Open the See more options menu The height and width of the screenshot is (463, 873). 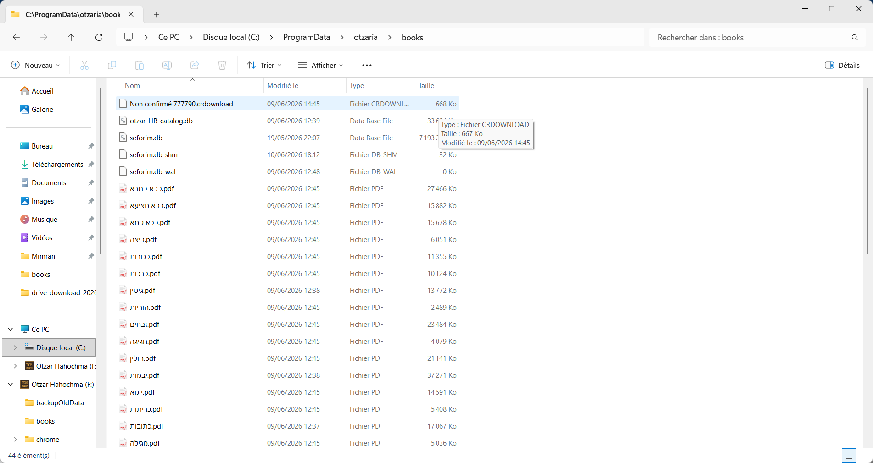click(x=367, y=65)
